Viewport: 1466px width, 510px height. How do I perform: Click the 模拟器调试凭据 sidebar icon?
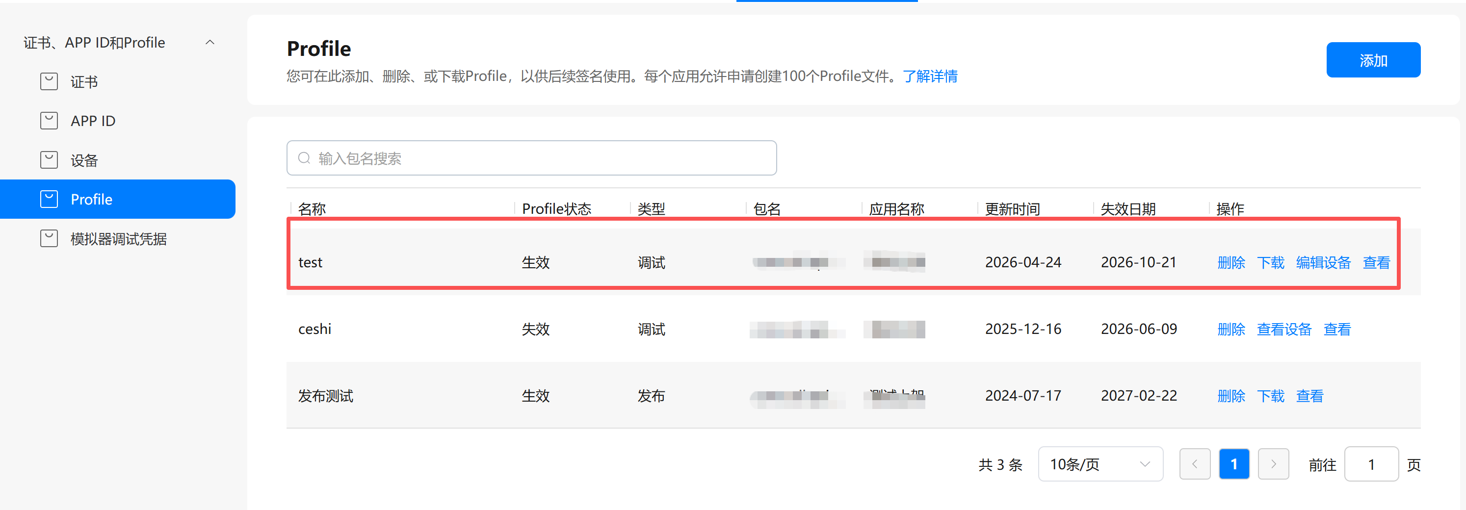pyautogui.click(x=49, y=238)
